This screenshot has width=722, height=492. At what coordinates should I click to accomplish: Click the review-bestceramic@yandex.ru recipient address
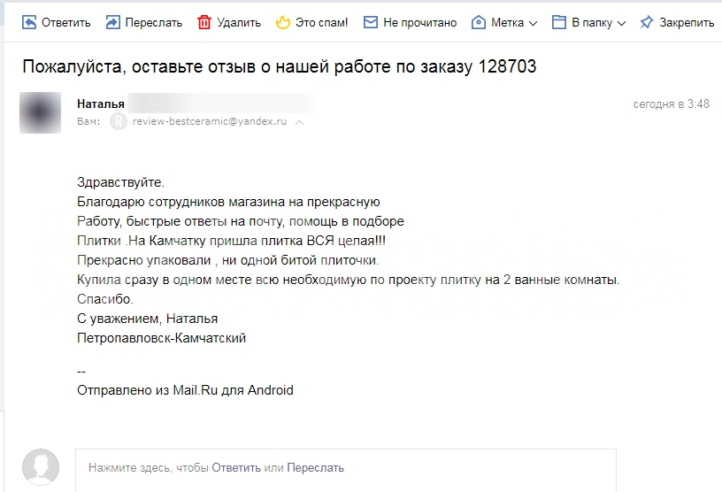click(x=210, y=121)
